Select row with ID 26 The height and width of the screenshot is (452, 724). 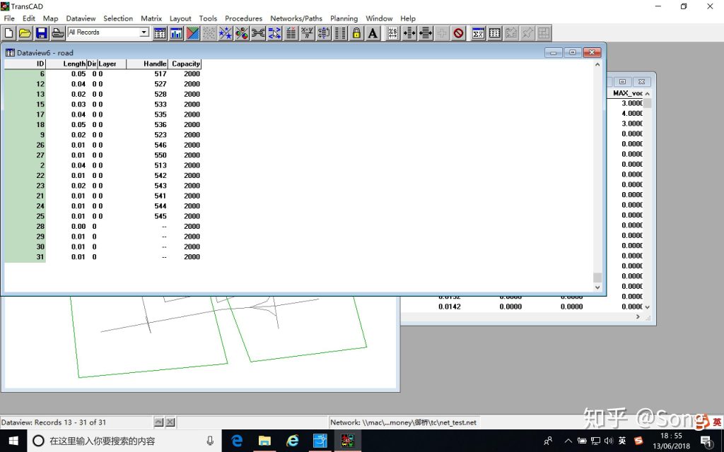point(103,145)
